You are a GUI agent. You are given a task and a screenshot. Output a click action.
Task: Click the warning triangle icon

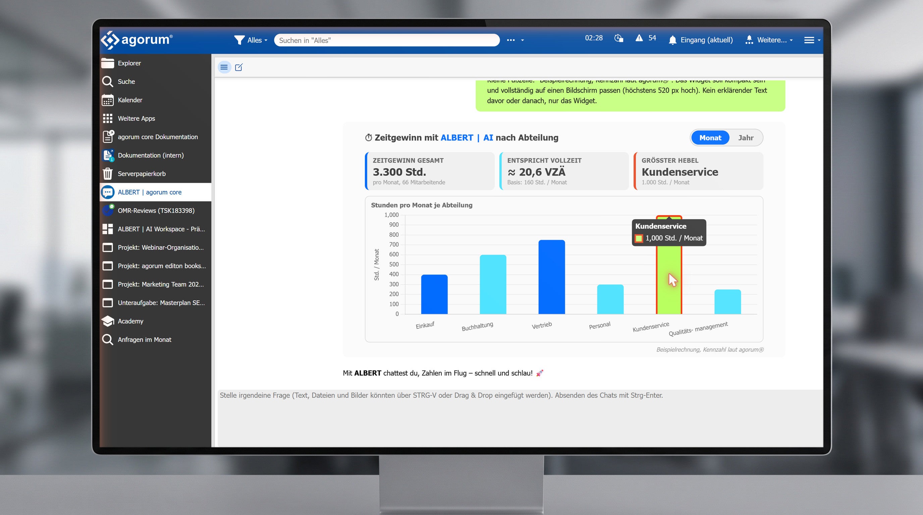[639, 38]
